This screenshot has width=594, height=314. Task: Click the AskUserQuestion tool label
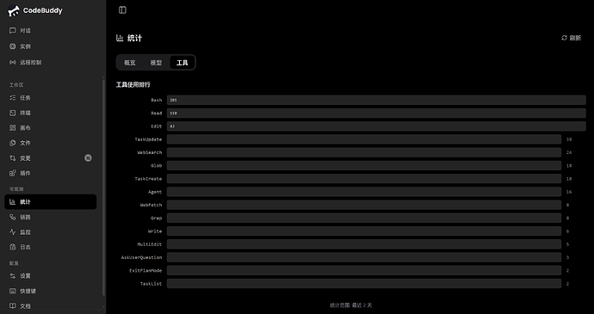point(141,257)
